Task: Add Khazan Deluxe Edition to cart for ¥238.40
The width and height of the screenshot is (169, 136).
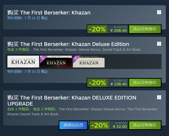Action: click(147, 82)
